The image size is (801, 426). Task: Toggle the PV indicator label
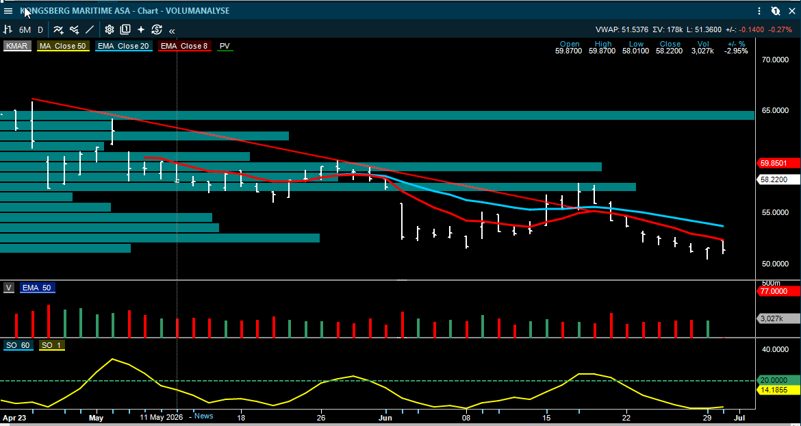pyautogui.click(x=225, y=46)
